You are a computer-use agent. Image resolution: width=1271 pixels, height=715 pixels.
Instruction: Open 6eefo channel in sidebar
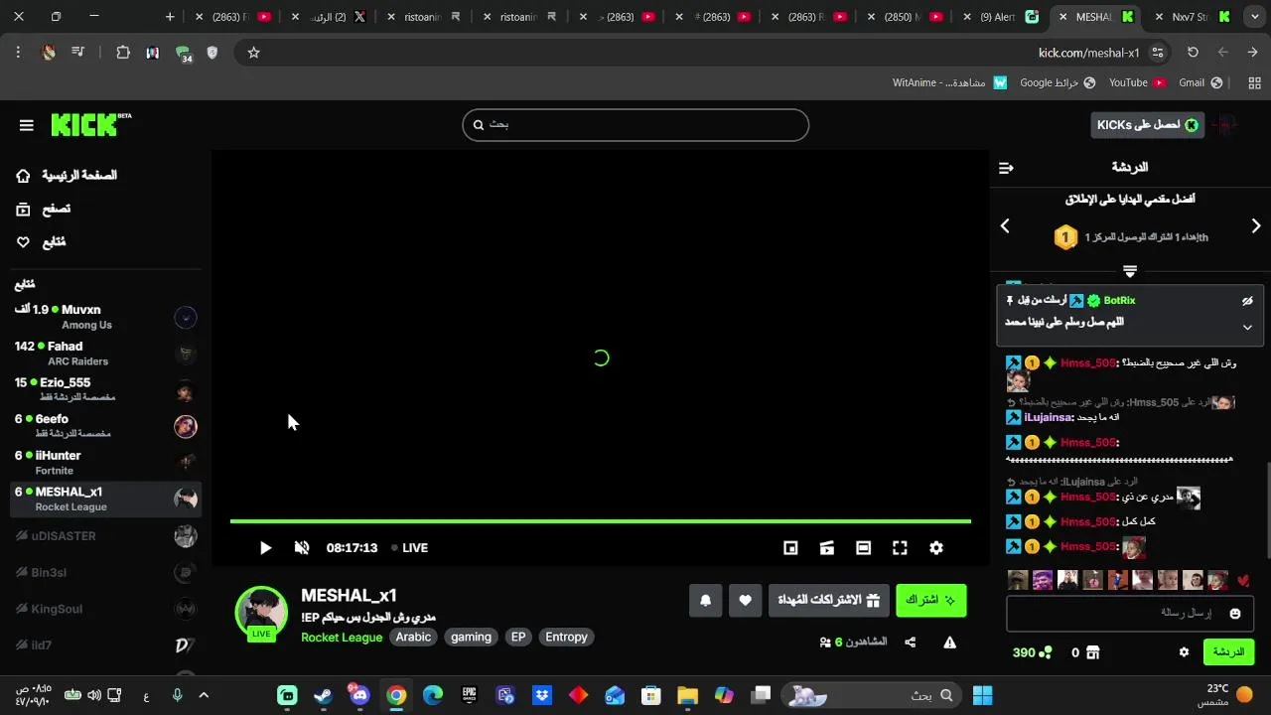point(105,426)
